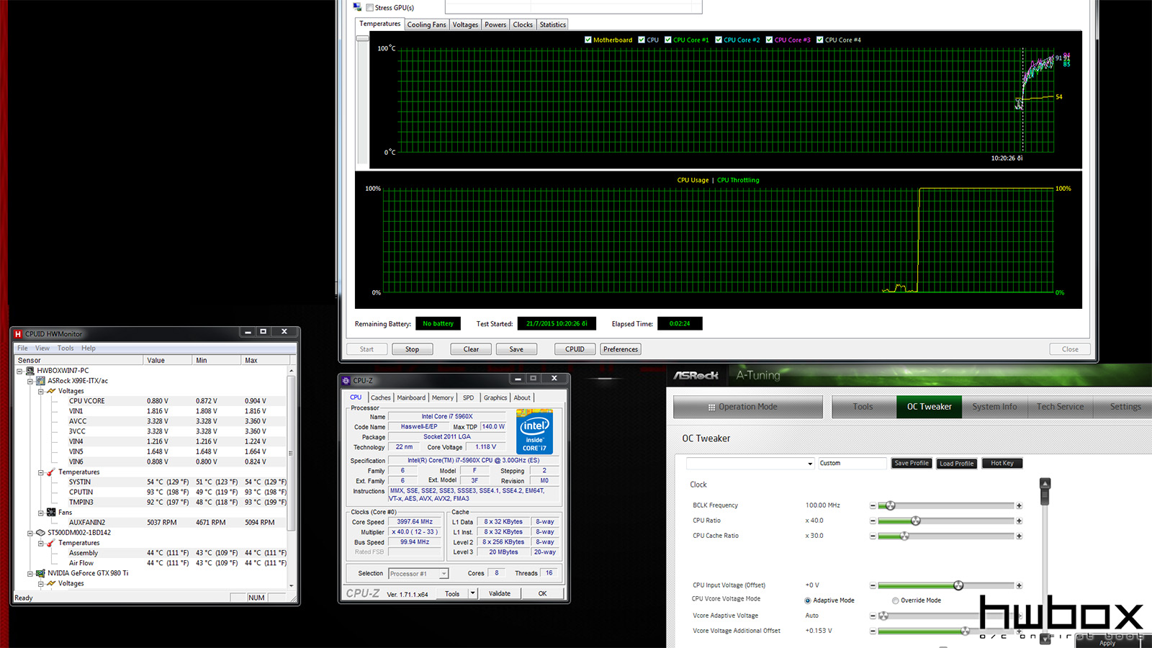
Task: Collapse the motherboard Voltages node
Action: click(x=41, y=391)
